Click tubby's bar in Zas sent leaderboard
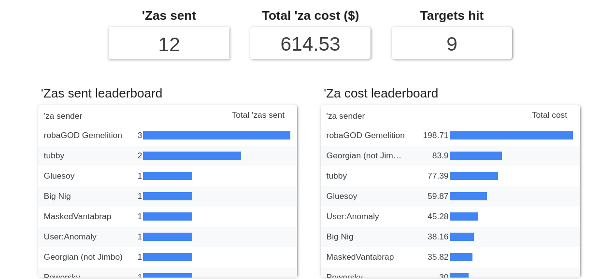Image resolution: width=614 pixels, height=279 pixels. click(x=192, y=156)
